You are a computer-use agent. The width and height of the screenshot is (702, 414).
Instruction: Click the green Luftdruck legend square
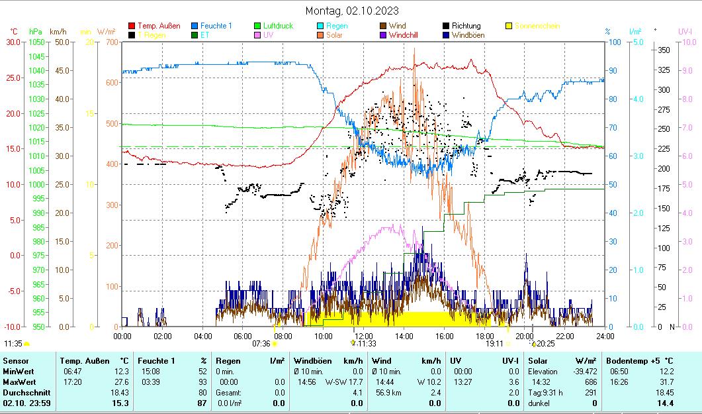[258, 26]
